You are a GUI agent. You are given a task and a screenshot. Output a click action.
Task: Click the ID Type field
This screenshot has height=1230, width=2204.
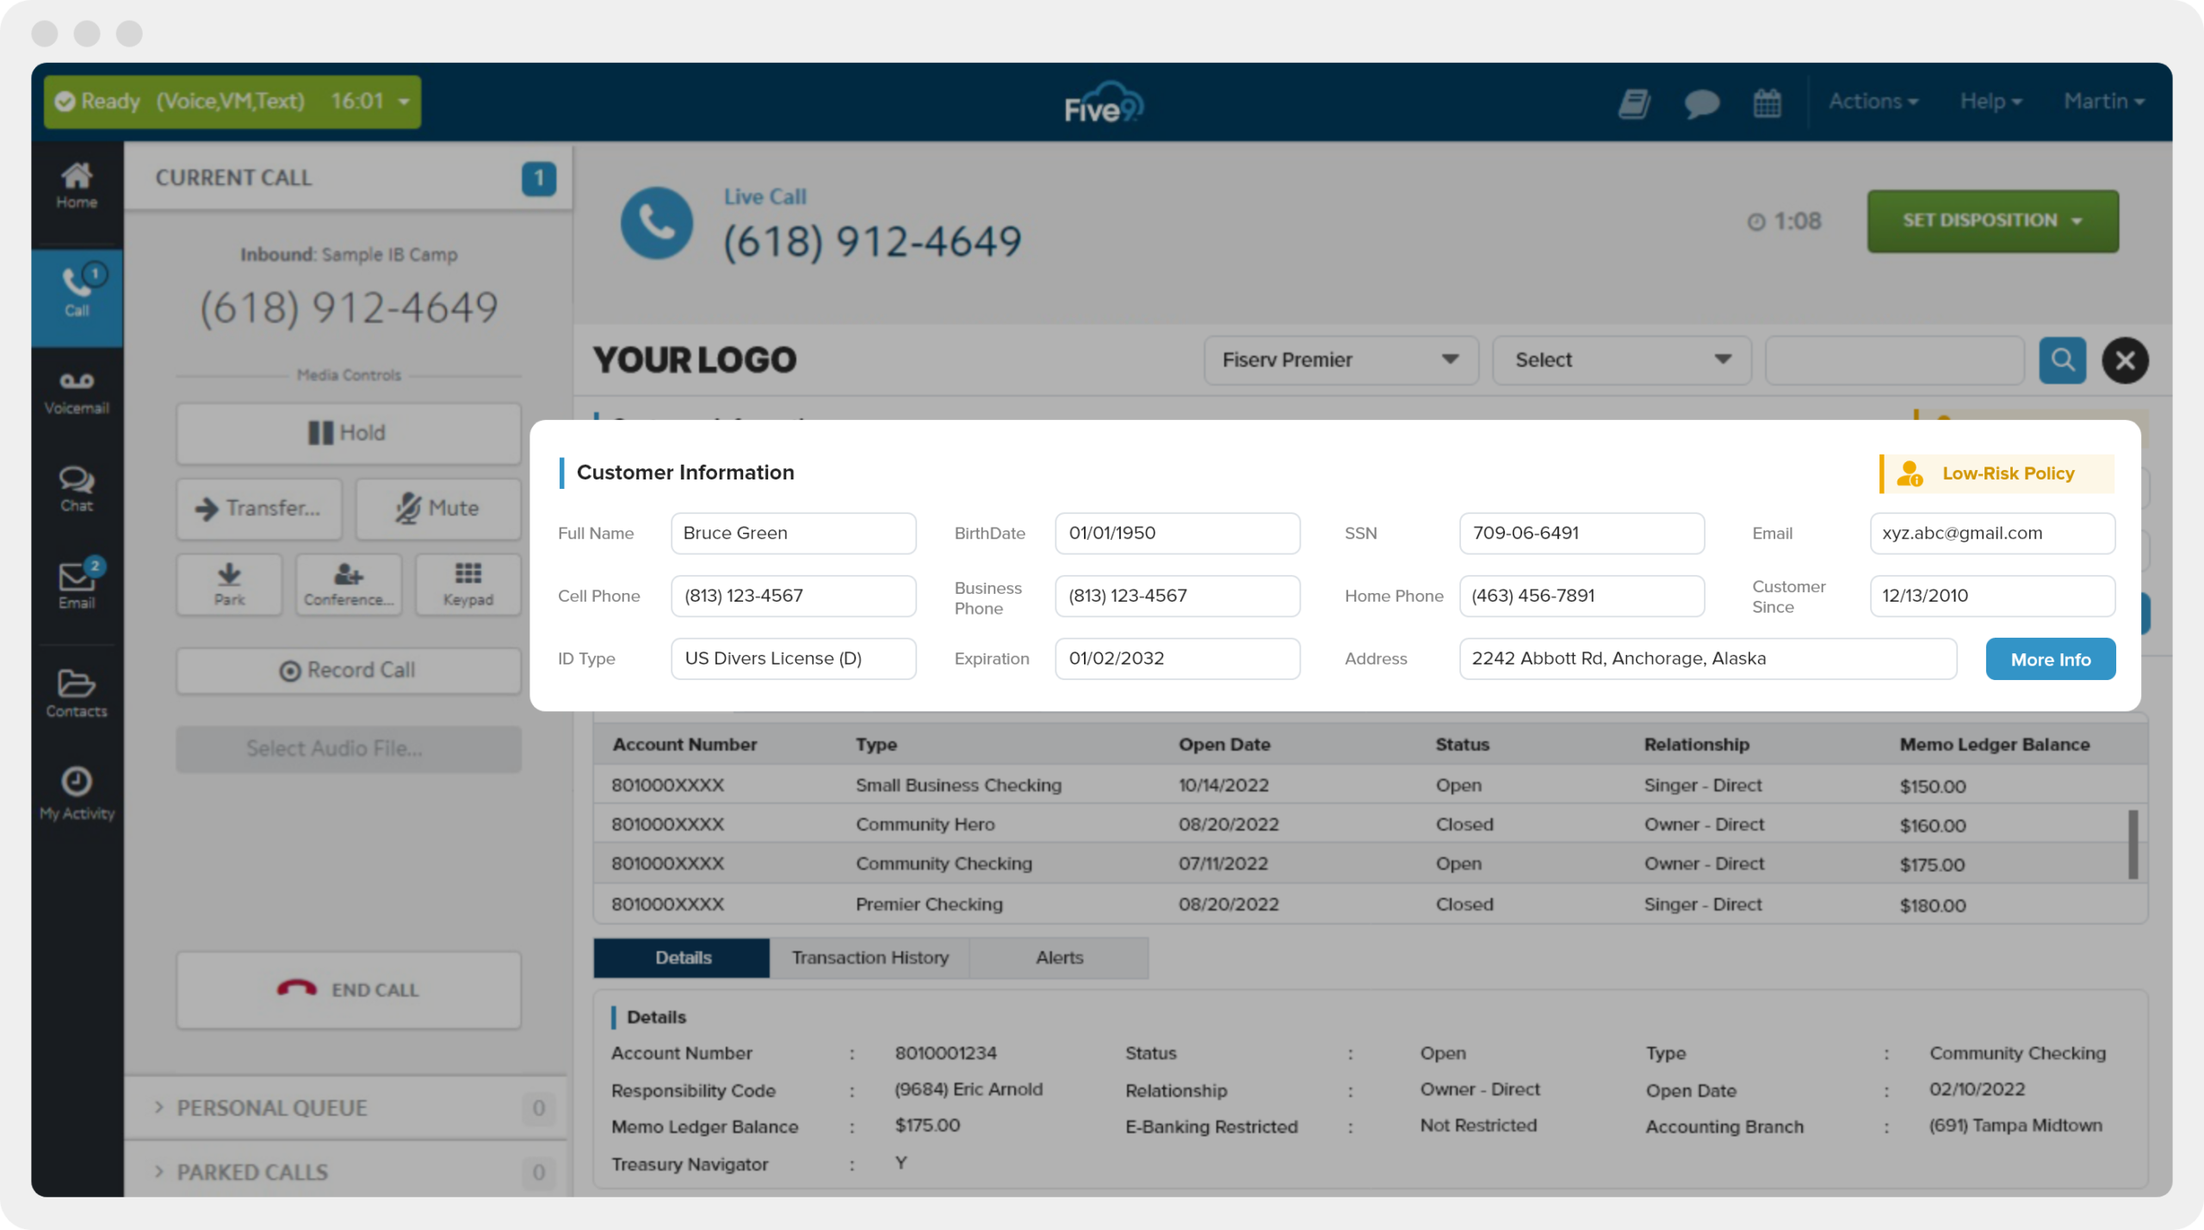[794, 659]
